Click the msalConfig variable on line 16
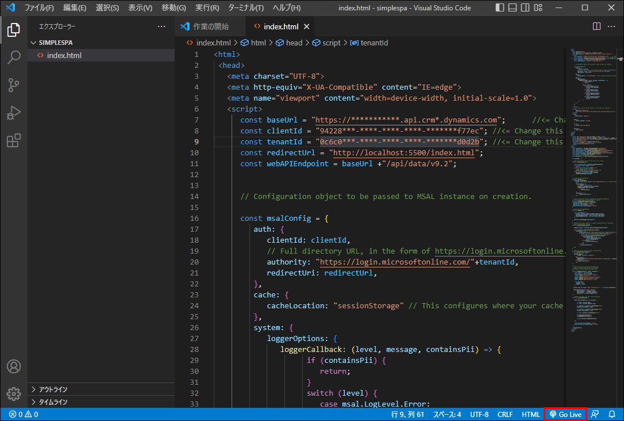This screenshot has width=624, height=421. click(289, 219)
